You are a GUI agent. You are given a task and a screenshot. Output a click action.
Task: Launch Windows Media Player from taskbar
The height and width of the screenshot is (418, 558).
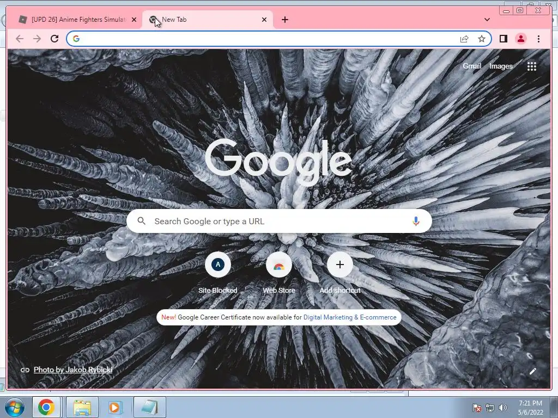pyautogui.click(x=114, y=407)
